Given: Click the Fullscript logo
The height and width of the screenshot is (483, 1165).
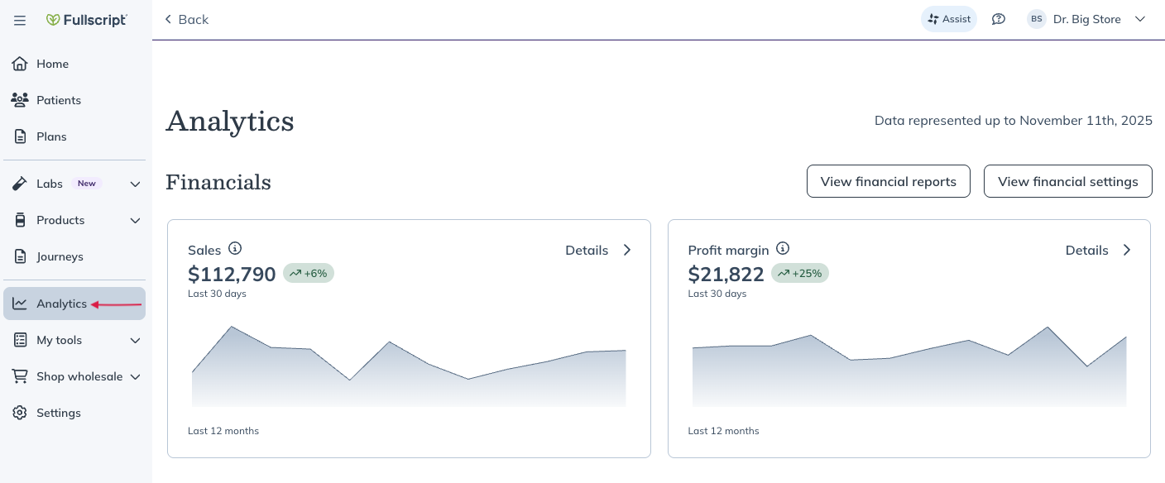Looking at the screenshot, I should click(87, 20).
